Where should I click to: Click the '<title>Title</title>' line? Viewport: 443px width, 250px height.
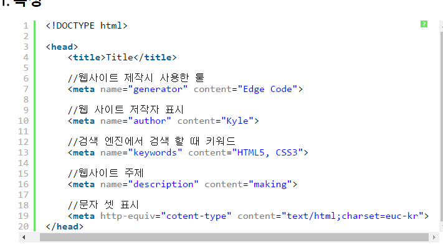pos(122,57)
